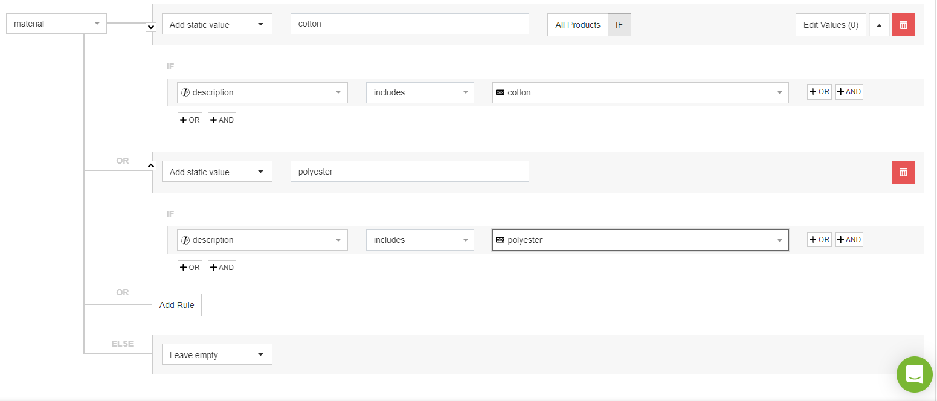Change includes operator in polyester condition

(x=420, y=240)
